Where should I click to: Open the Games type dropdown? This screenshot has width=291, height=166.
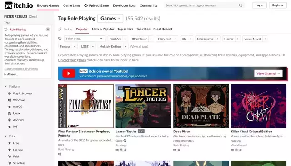(110, 18)
